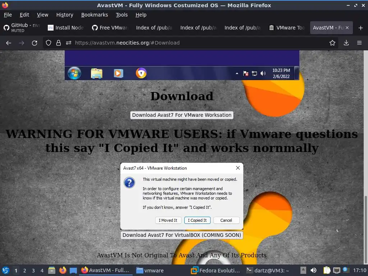The image size is (368, 276).
Task: Open the View menu
Action: 42,15
